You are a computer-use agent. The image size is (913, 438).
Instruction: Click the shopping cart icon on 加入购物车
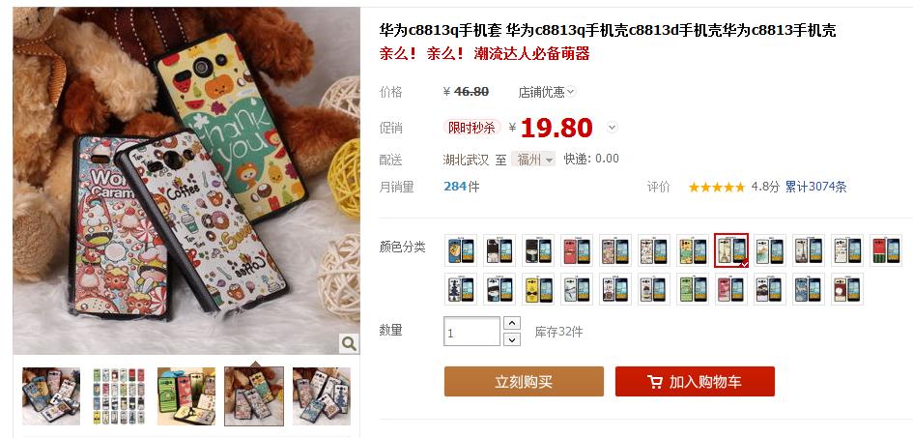click(655, 382)
